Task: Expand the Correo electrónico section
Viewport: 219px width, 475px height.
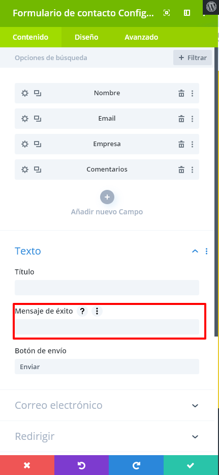Action: (x=196, y=405)
